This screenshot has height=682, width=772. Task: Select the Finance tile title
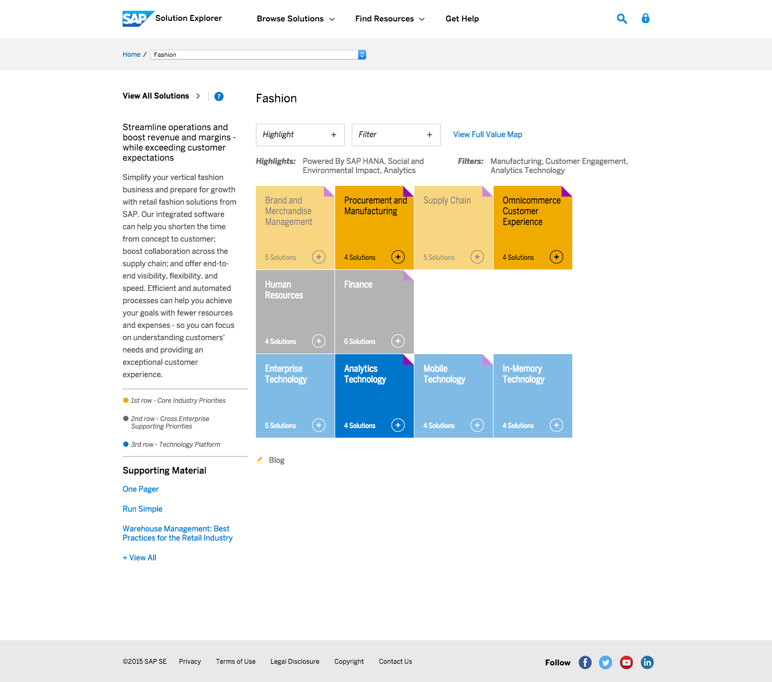coord(358,284)
